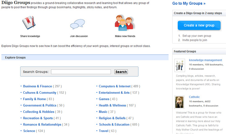Open the Catholic featured group link
Viewport: 226px width, 140px height.
point(194,97)
